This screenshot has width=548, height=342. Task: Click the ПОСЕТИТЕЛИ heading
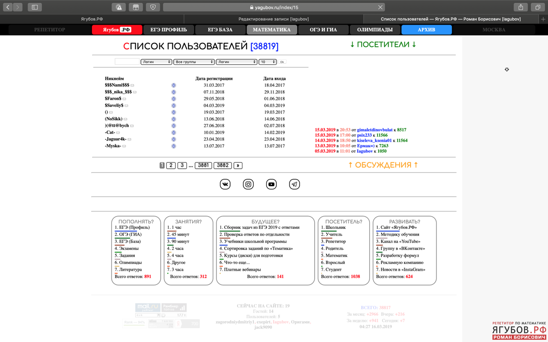[x=383, y=45]
